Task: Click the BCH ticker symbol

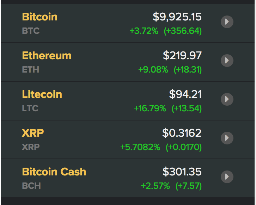Action: coord(31,186)
